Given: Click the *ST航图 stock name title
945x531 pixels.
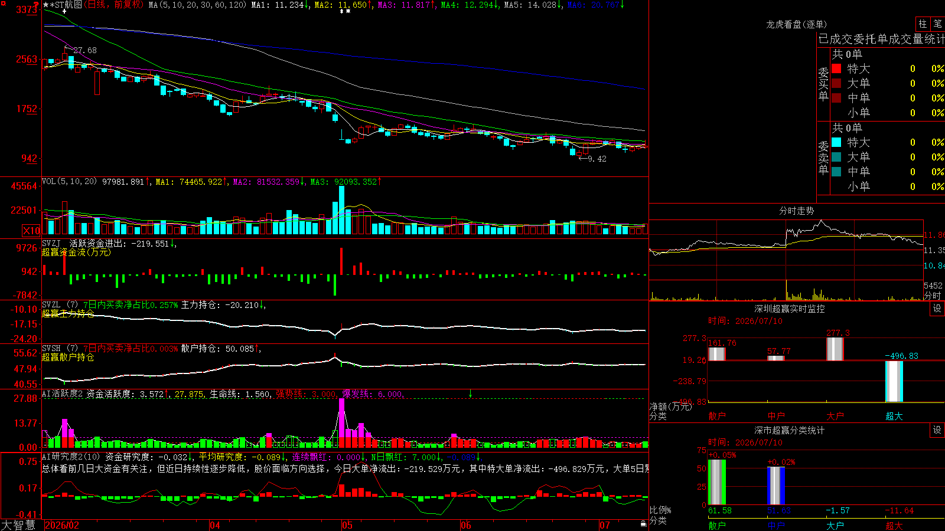Looking at the screenshot, I should (66, 5).
